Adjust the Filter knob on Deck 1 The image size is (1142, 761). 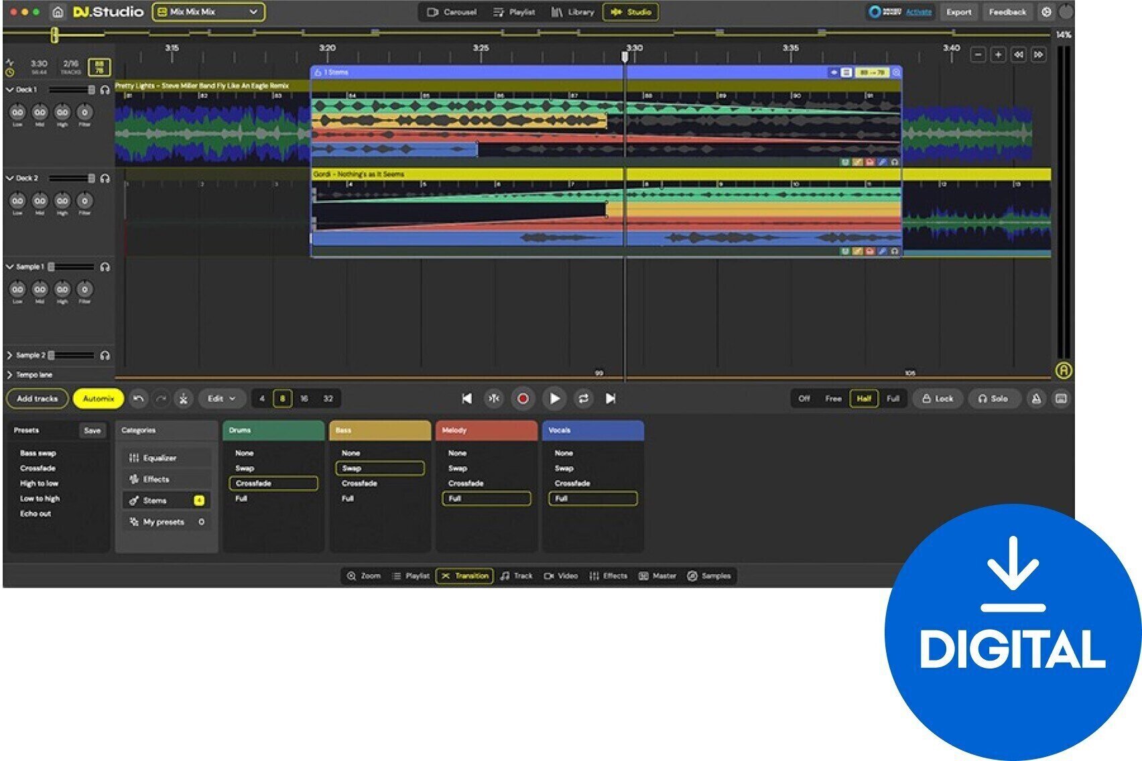coord(84,111)
